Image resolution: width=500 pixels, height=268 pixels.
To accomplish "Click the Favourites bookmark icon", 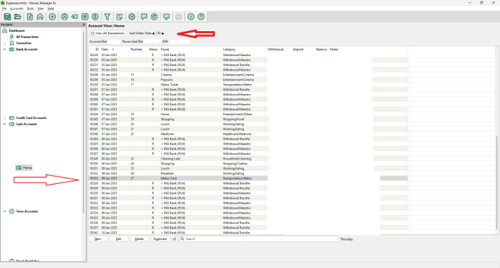I will click(12, 43).
